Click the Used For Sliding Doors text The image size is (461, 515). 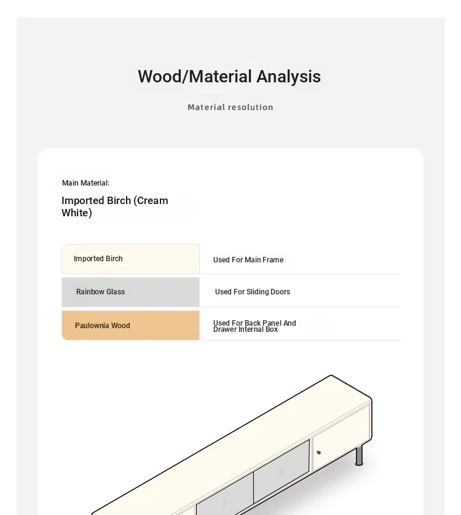tap(253, 292)
